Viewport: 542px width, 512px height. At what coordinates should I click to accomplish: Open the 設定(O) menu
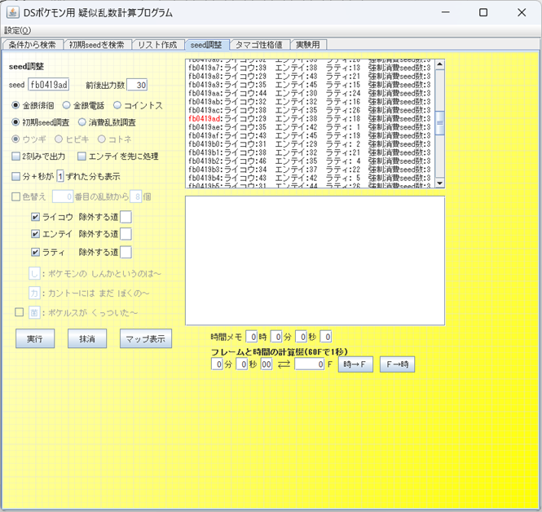pos(18,30)
